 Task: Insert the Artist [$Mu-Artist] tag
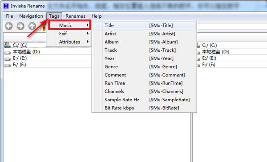point(144,34)
